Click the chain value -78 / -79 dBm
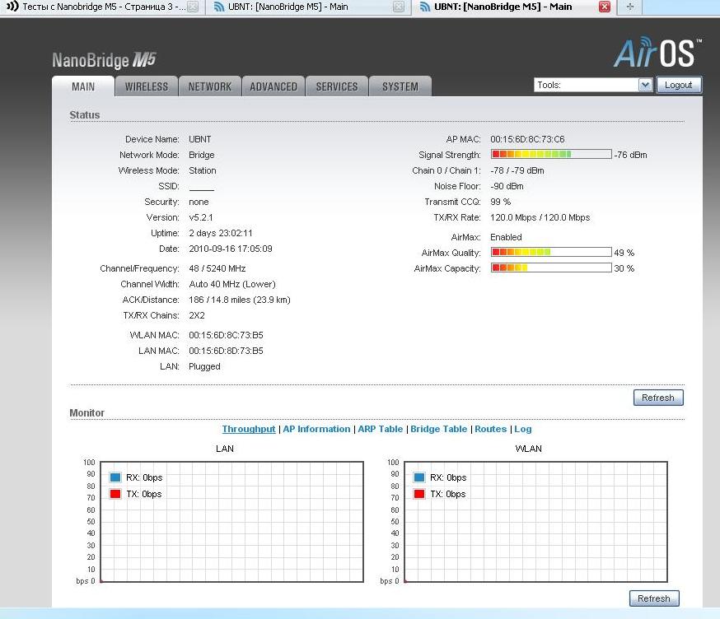 click(517, 170)
